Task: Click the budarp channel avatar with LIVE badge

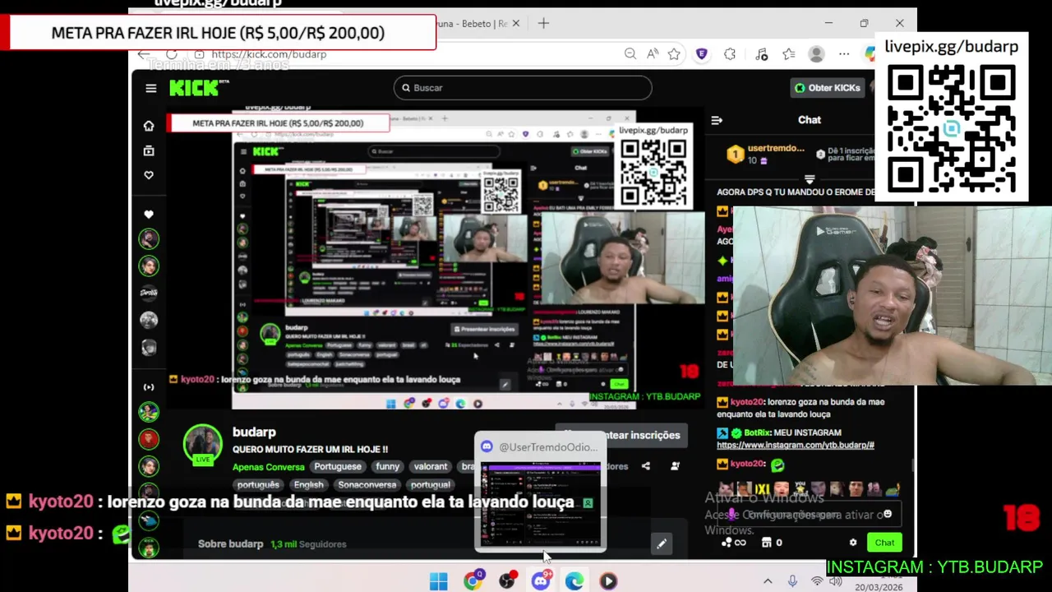Action: pos(202,446)
